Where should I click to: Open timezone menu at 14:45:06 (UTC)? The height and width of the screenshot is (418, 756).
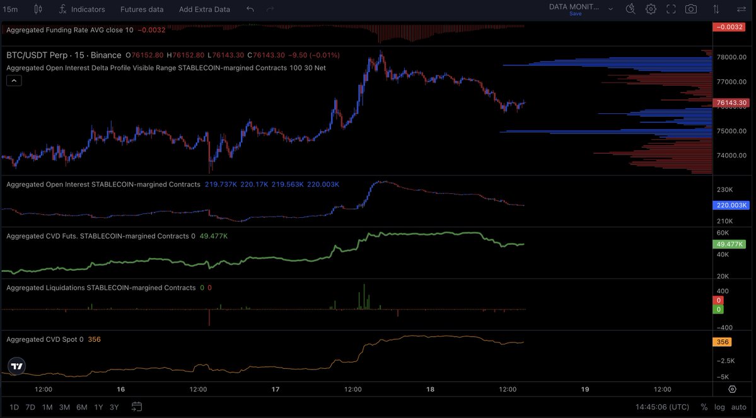[x=662, y=407]
